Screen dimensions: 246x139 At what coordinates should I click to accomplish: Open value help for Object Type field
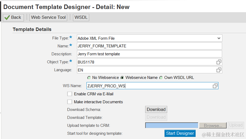click(x=219, y=62)
